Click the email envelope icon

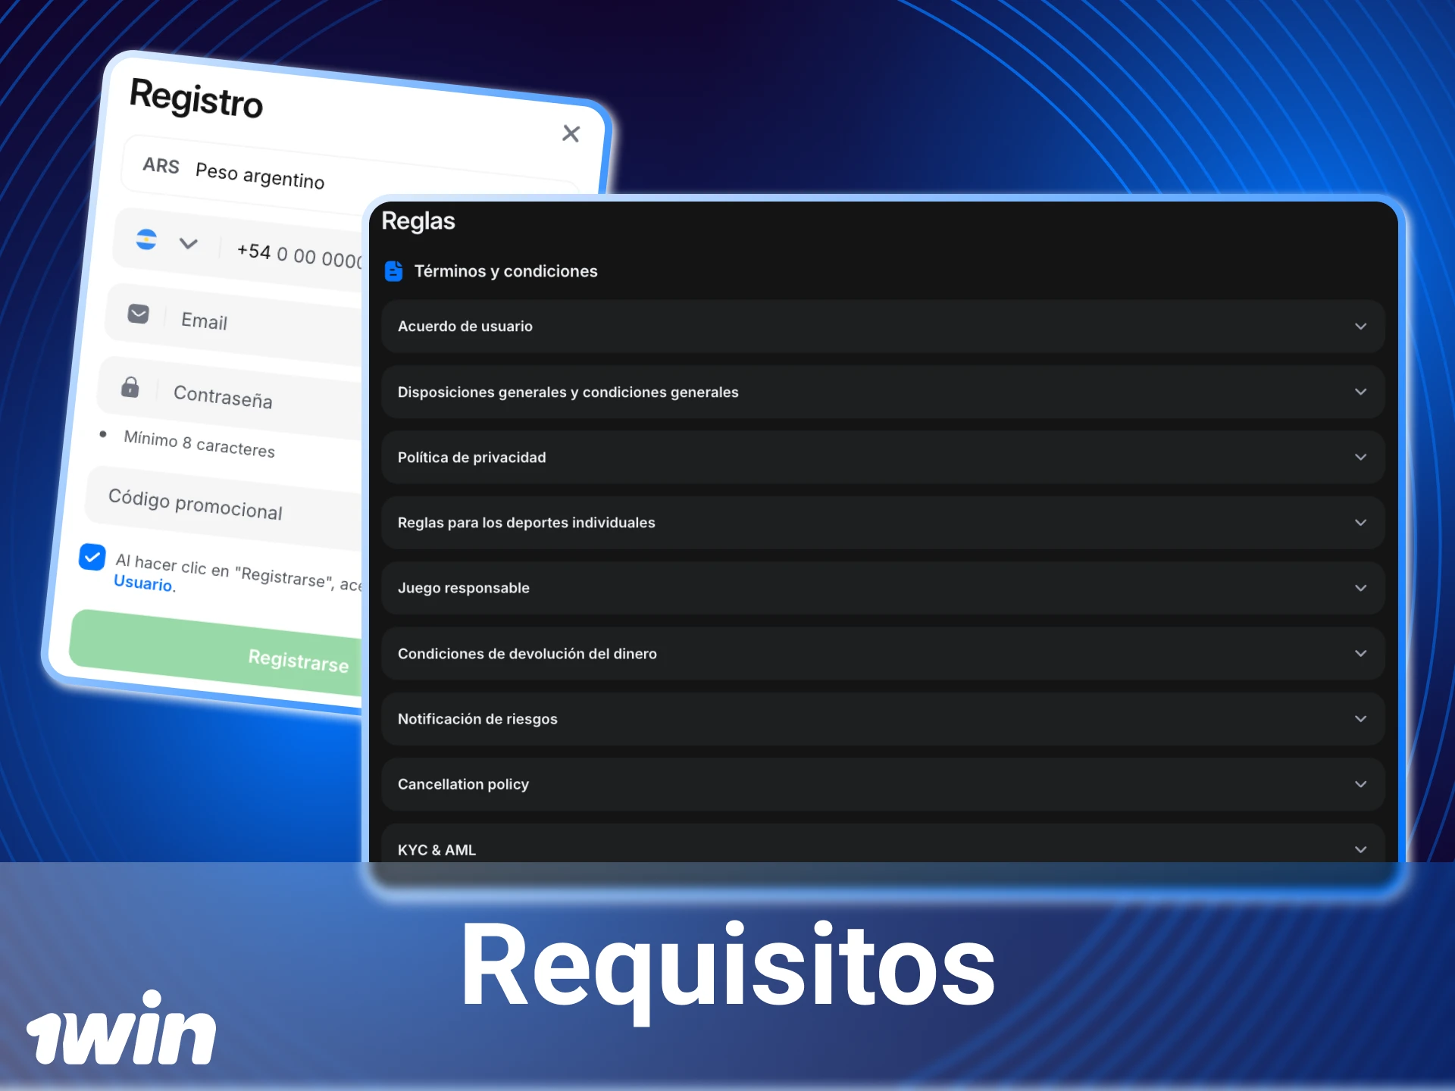pos(138,314)
